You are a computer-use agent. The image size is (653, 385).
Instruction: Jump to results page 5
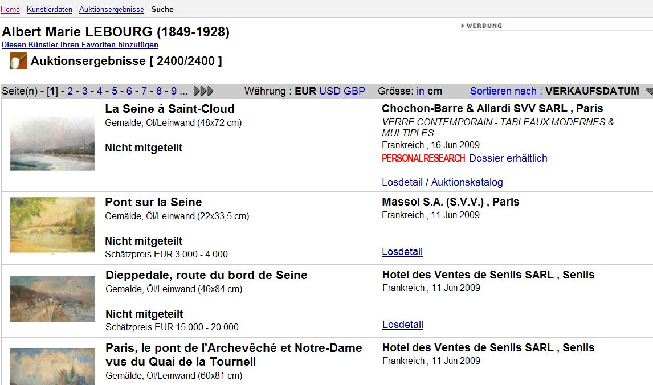coord(115,91)
